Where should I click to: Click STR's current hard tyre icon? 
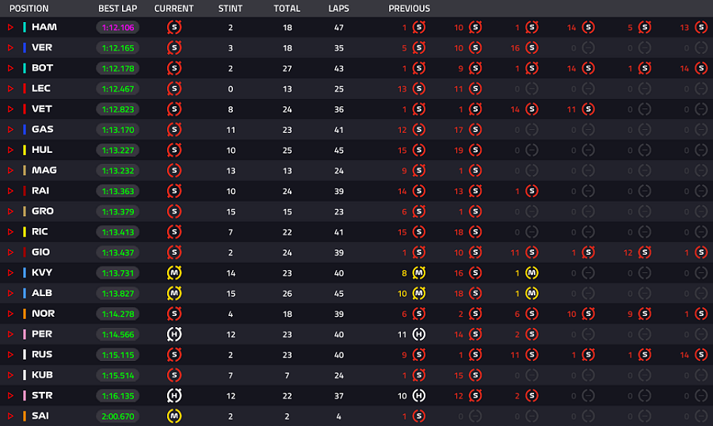pos(174,396)
